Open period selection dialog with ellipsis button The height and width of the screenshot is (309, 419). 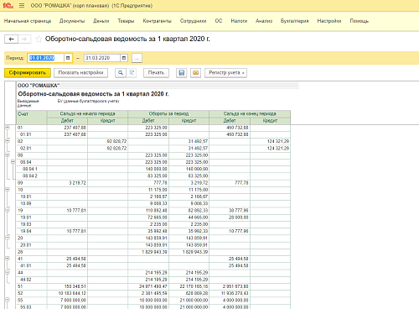point(137,58)
